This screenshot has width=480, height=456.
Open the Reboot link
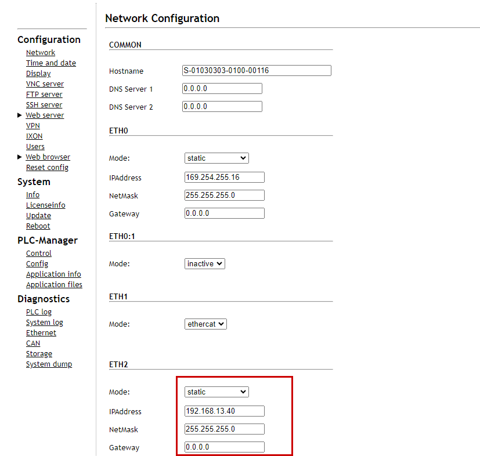tap(38, 226)
